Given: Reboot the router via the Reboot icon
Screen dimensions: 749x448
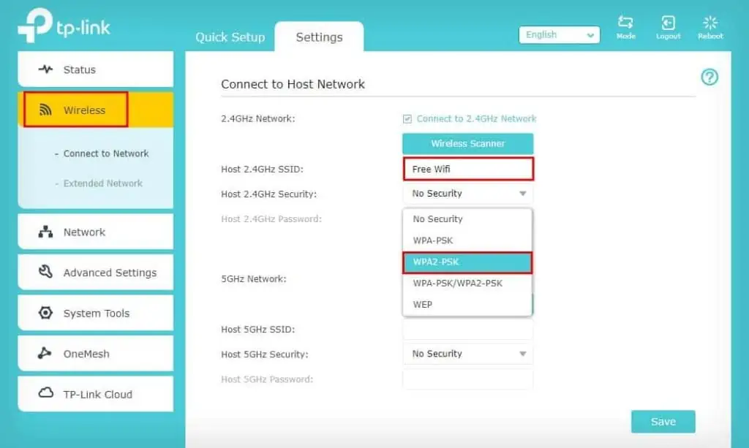Looking at the screenshot, I should (x=709, y=23).
